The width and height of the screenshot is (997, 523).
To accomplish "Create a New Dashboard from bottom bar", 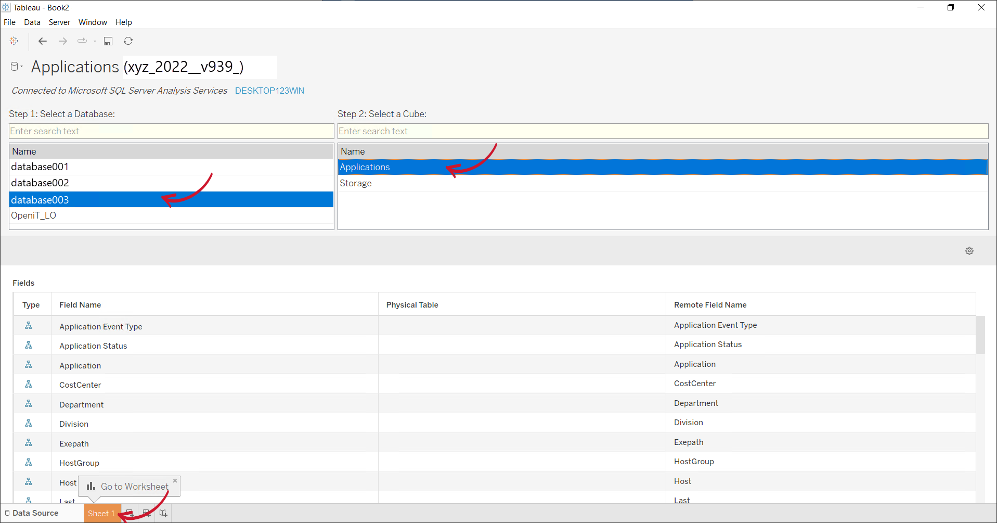I will [146, 513].
